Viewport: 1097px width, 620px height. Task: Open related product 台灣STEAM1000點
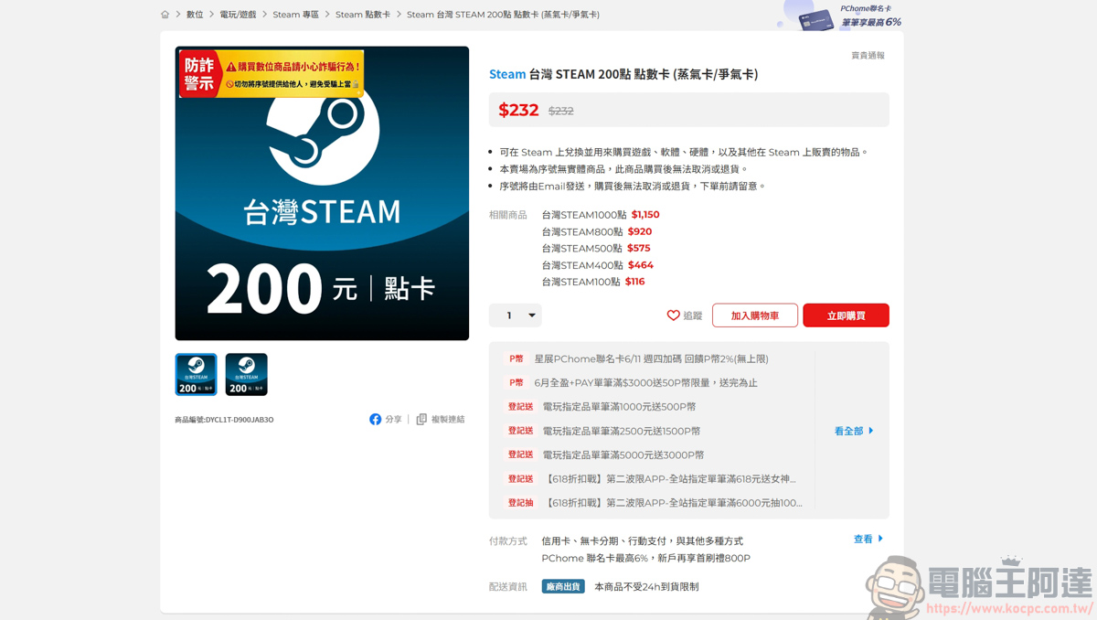coord(584,215)
